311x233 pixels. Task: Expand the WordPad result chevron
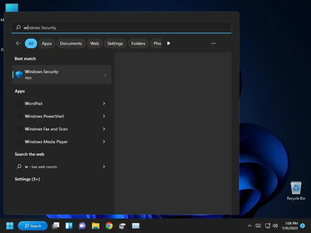pyautogui.click(x=104, y=103)
